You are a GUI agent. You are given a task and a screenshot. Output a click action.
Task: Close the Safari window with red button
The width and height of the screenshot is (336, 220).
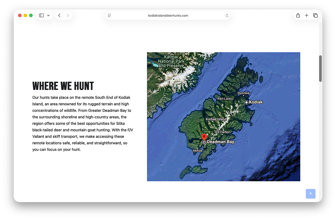tap(20, 15)
